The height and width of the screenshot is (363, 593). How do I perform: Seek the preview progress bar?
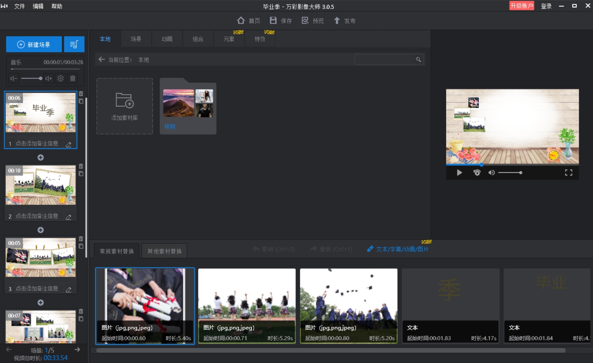tap(512, 165)
